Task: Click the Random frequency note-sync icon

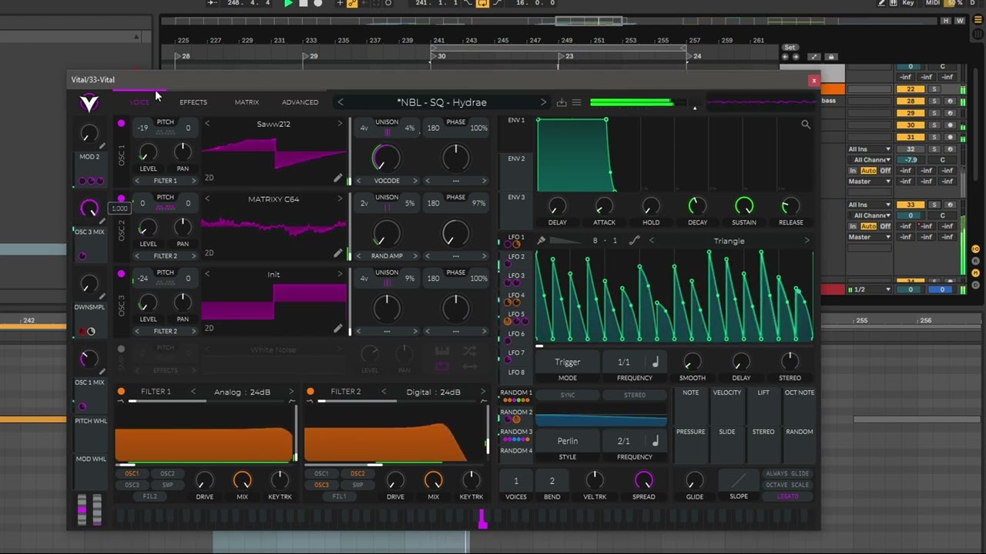Action: pyautogui.click(x=656, y=441)
